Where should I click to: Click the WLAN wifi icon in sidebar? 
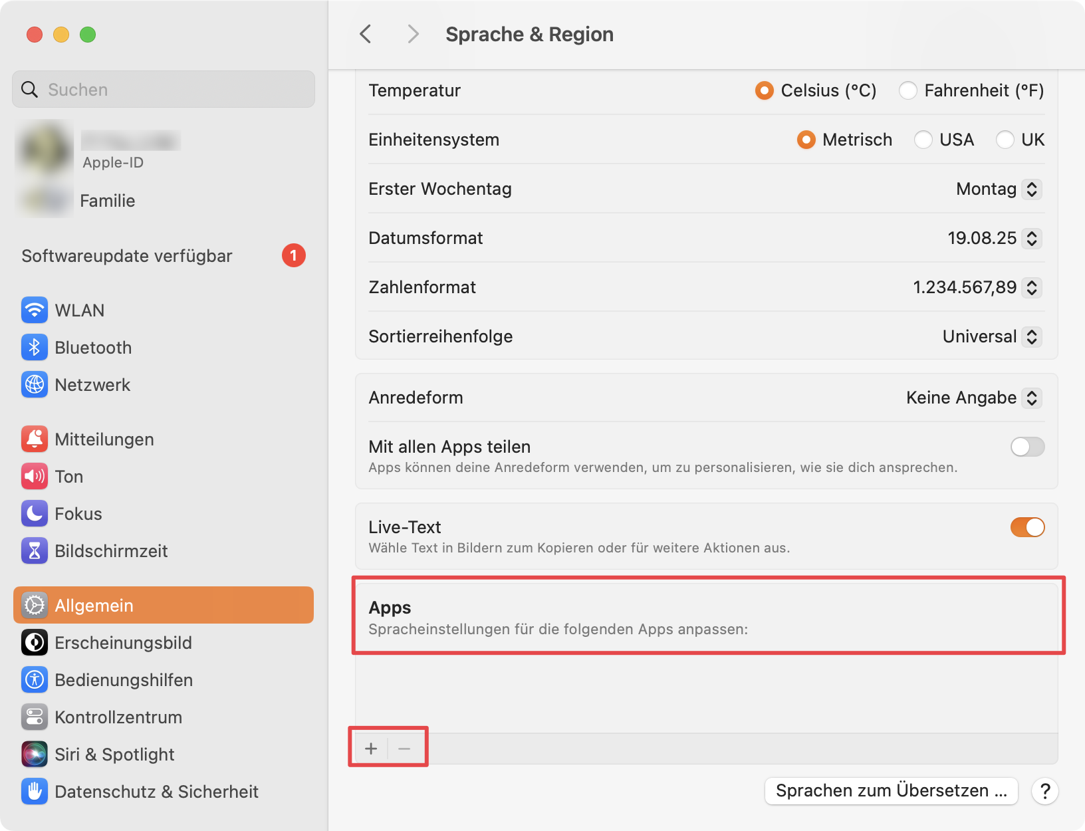point(34,310)
